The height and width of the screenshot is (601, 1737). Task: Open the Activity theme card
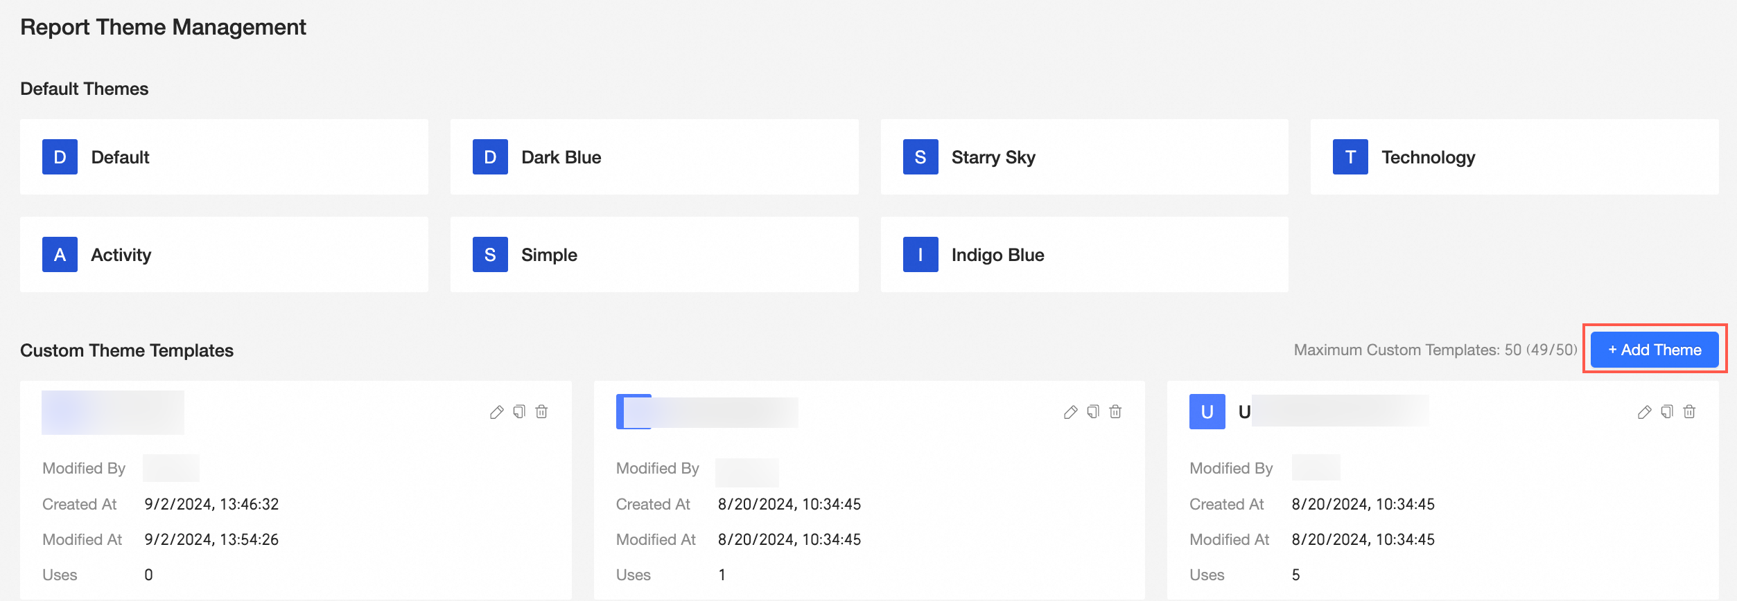(x=224, y=255)
